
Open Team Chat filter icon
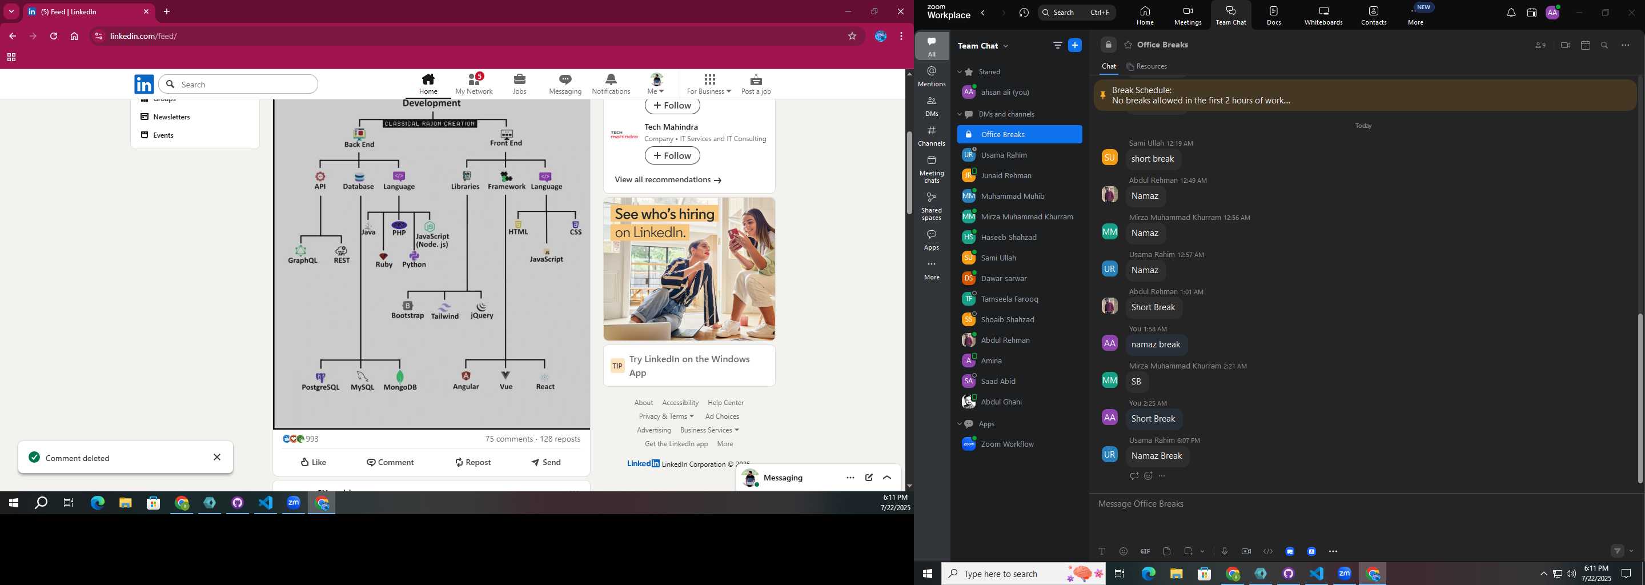click(1057, 45)
